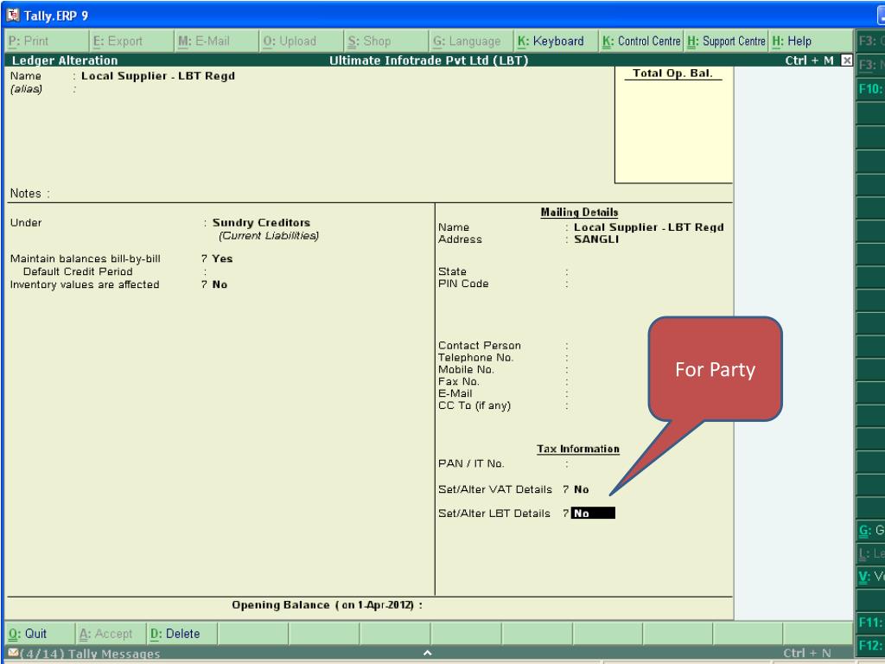Toggle Maintain balances bill-by-bill Yes value
This screenshot has height=664, width=885.
point(222,259)
